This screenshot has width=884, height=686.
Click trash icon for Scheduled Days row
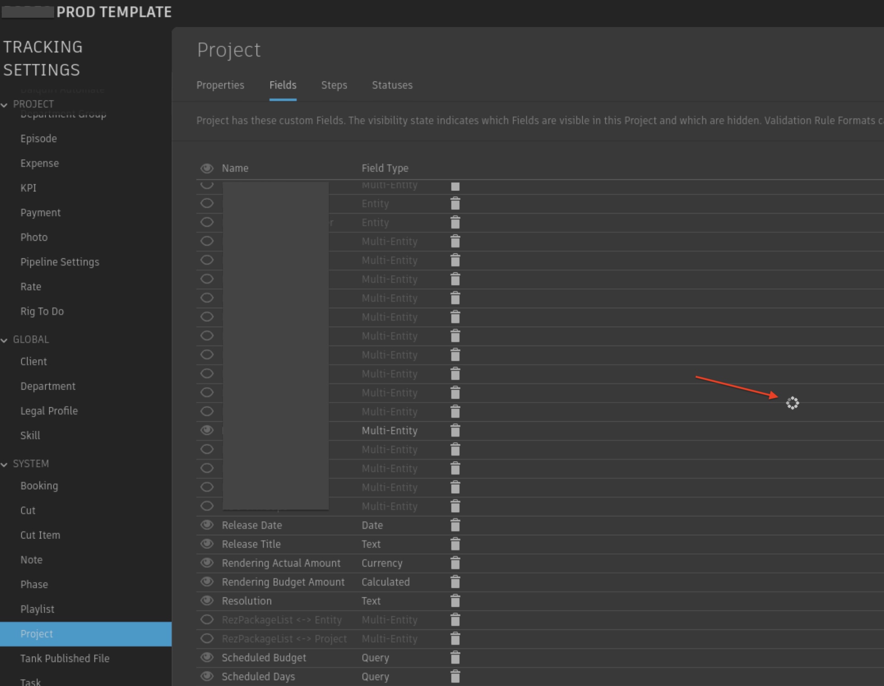click(x=455, y=676)
